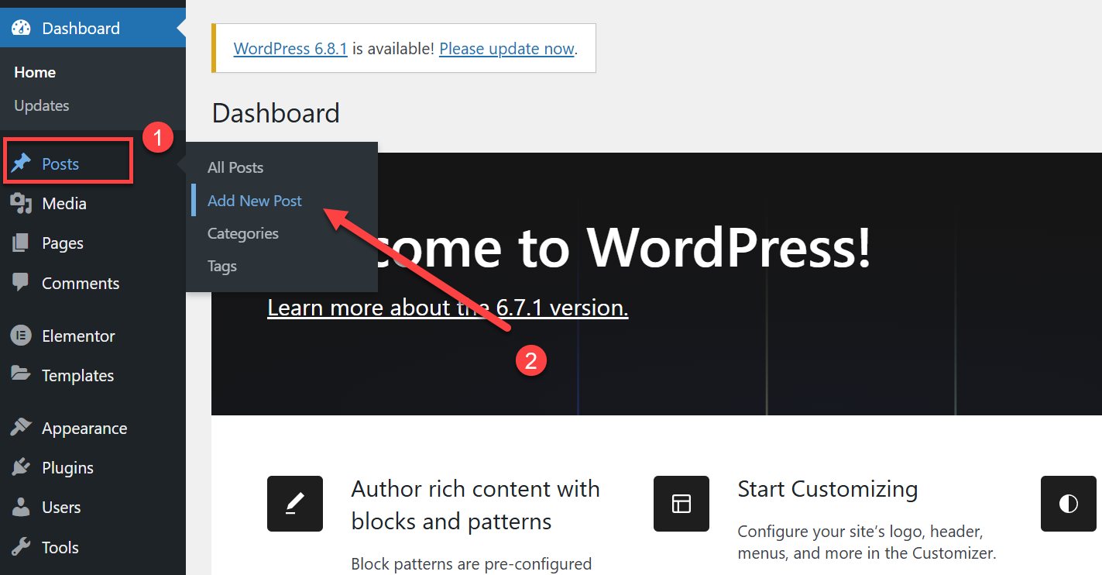The height and width of the screenshot is (575, 1102).
Task: Click the pencil icon beside Author rich content
Action: tap(295, 504)
